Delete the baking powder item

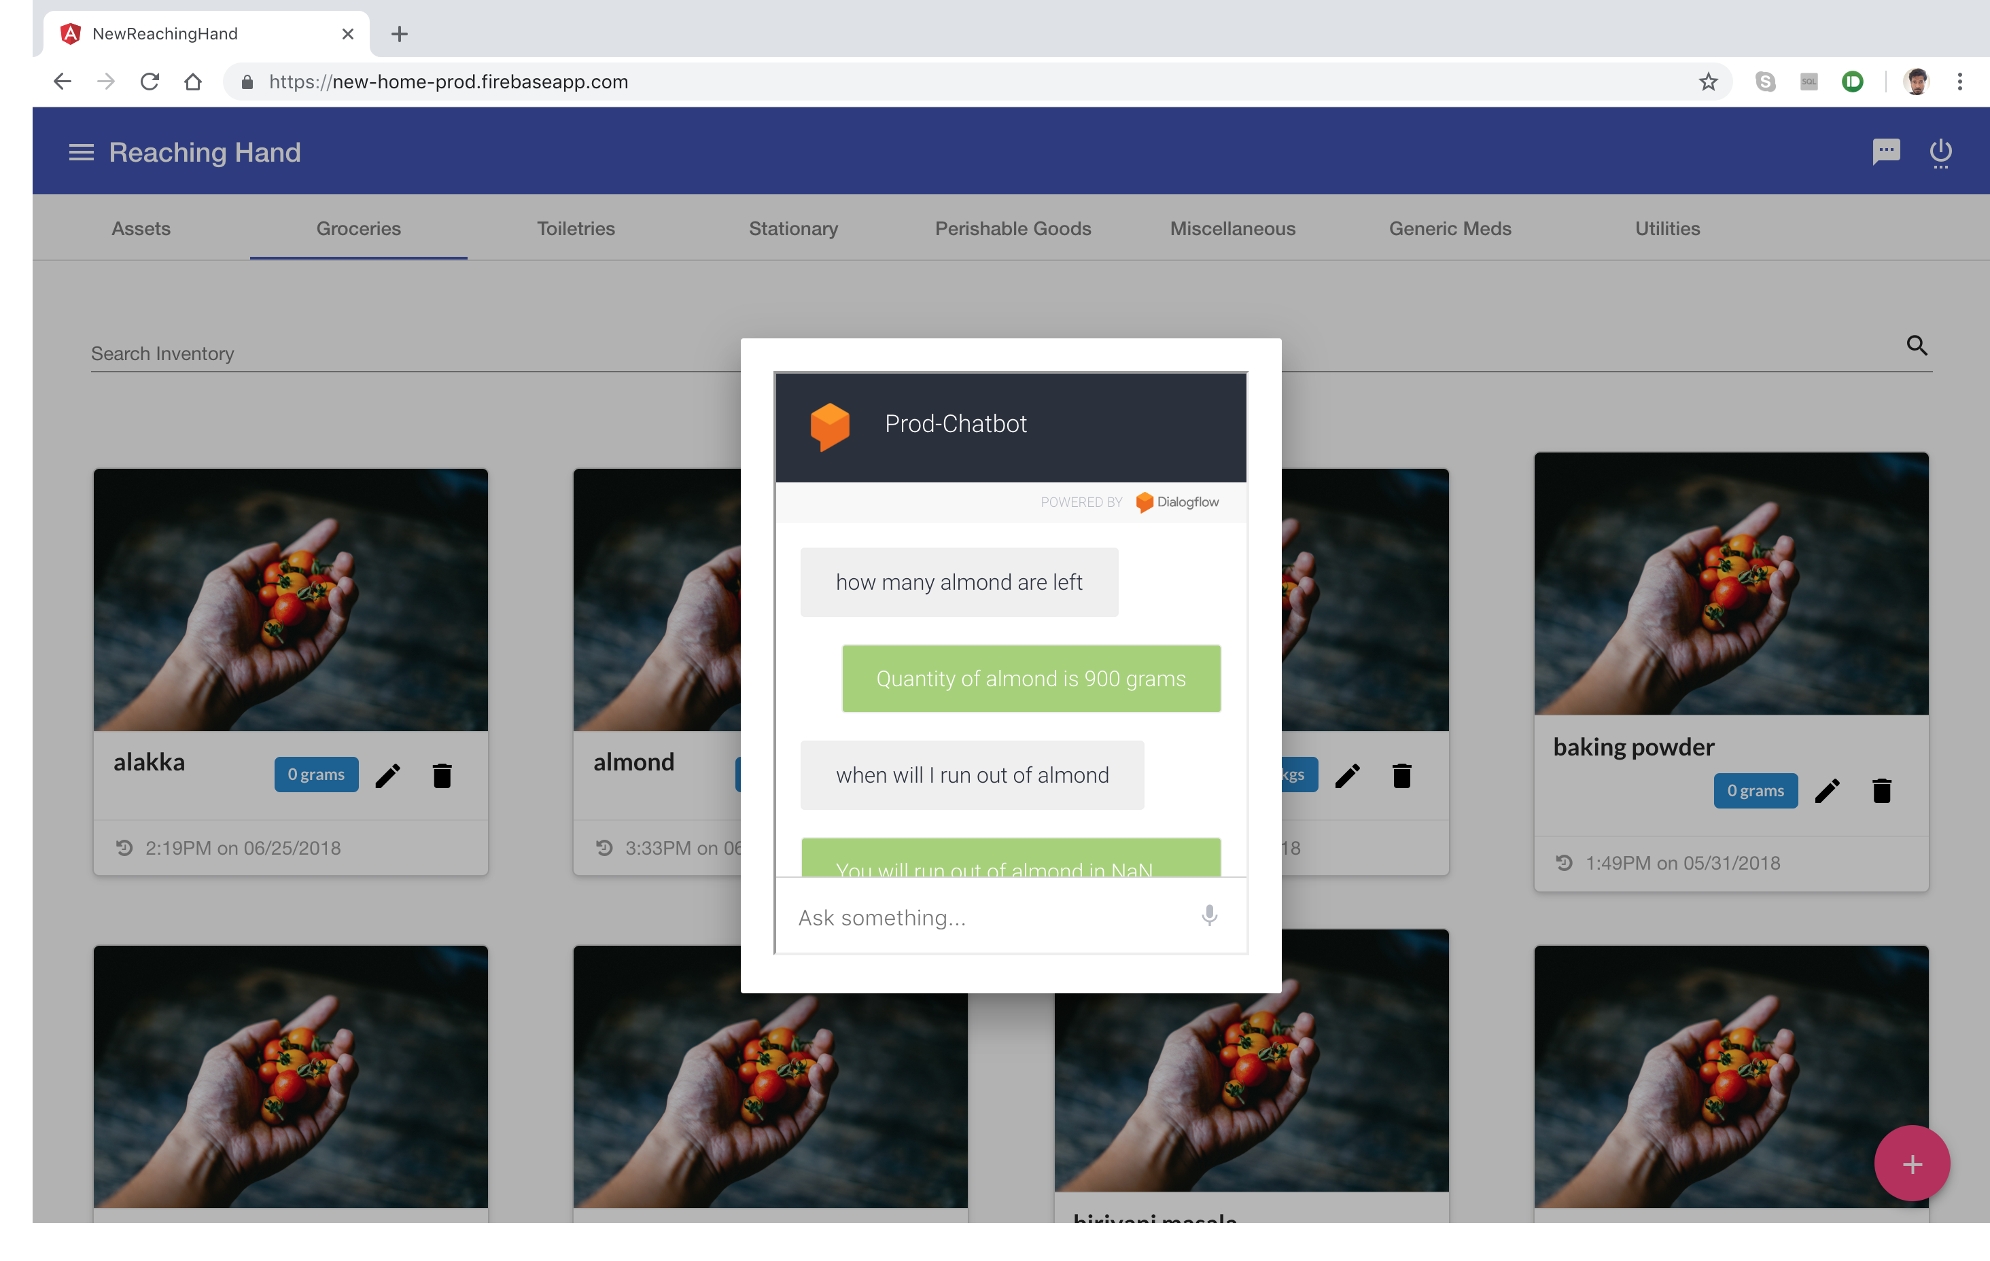[x=1882, y=791]
